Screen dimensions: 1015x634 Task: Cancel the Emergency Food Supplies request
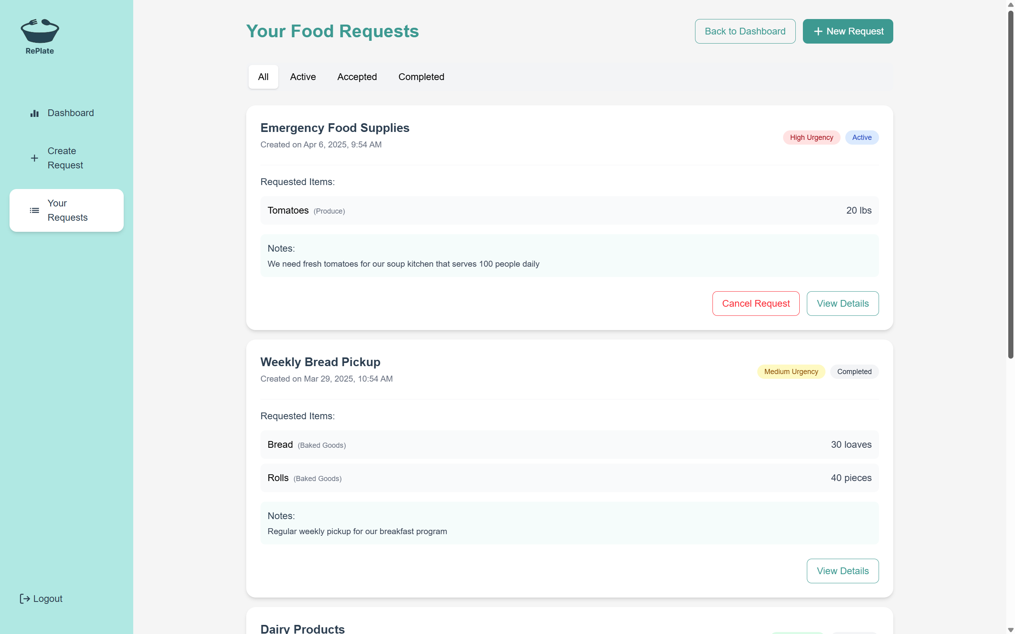pos(756,304)
